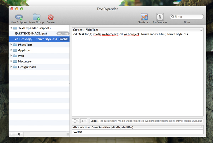Open the text format T menu
The width and height of the screenshot is (213, 143).
coord(83,121)
